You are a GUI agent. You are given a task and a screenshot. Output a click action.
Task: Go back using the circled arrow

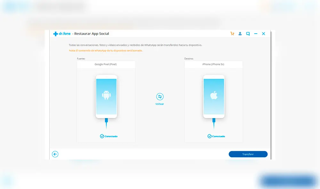(x=55, y=154)
